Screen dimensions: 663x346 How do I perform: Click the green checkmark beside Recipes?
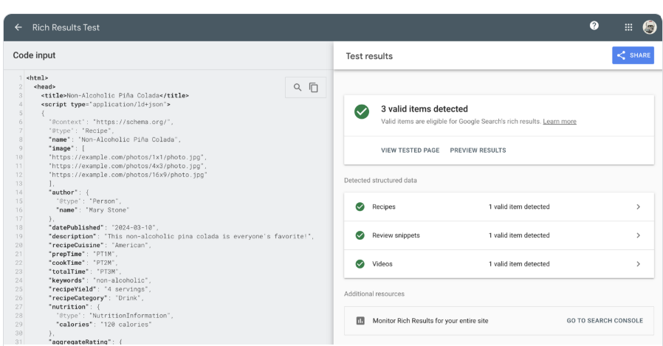click(x=360, y=207)
